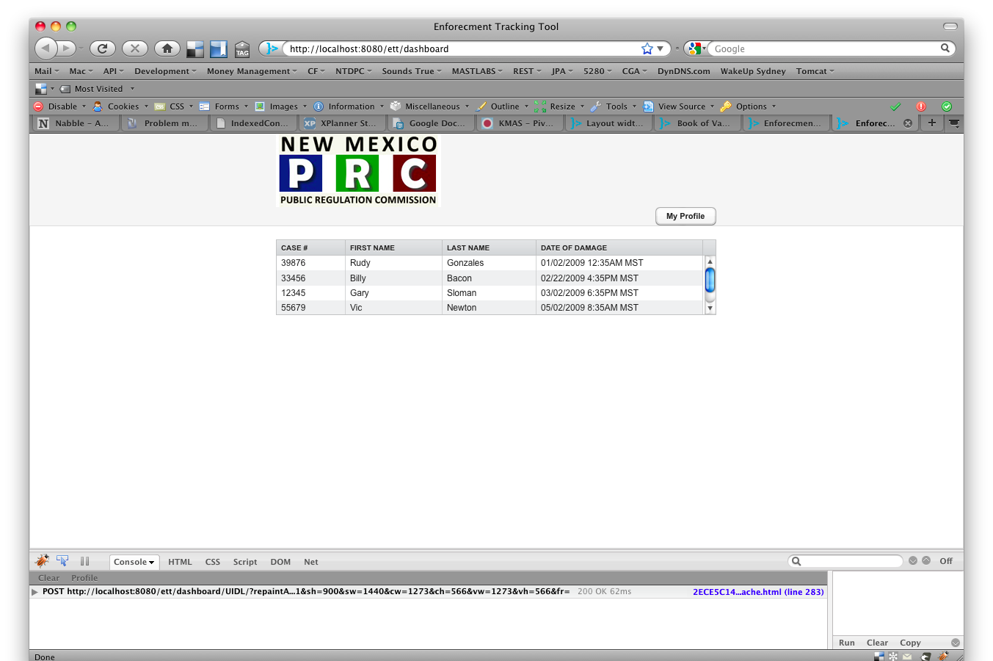Viewport: 993px width, 661px height.
Task: Click the table's vertical scrollbar thumb
Action: coord(710,280)
